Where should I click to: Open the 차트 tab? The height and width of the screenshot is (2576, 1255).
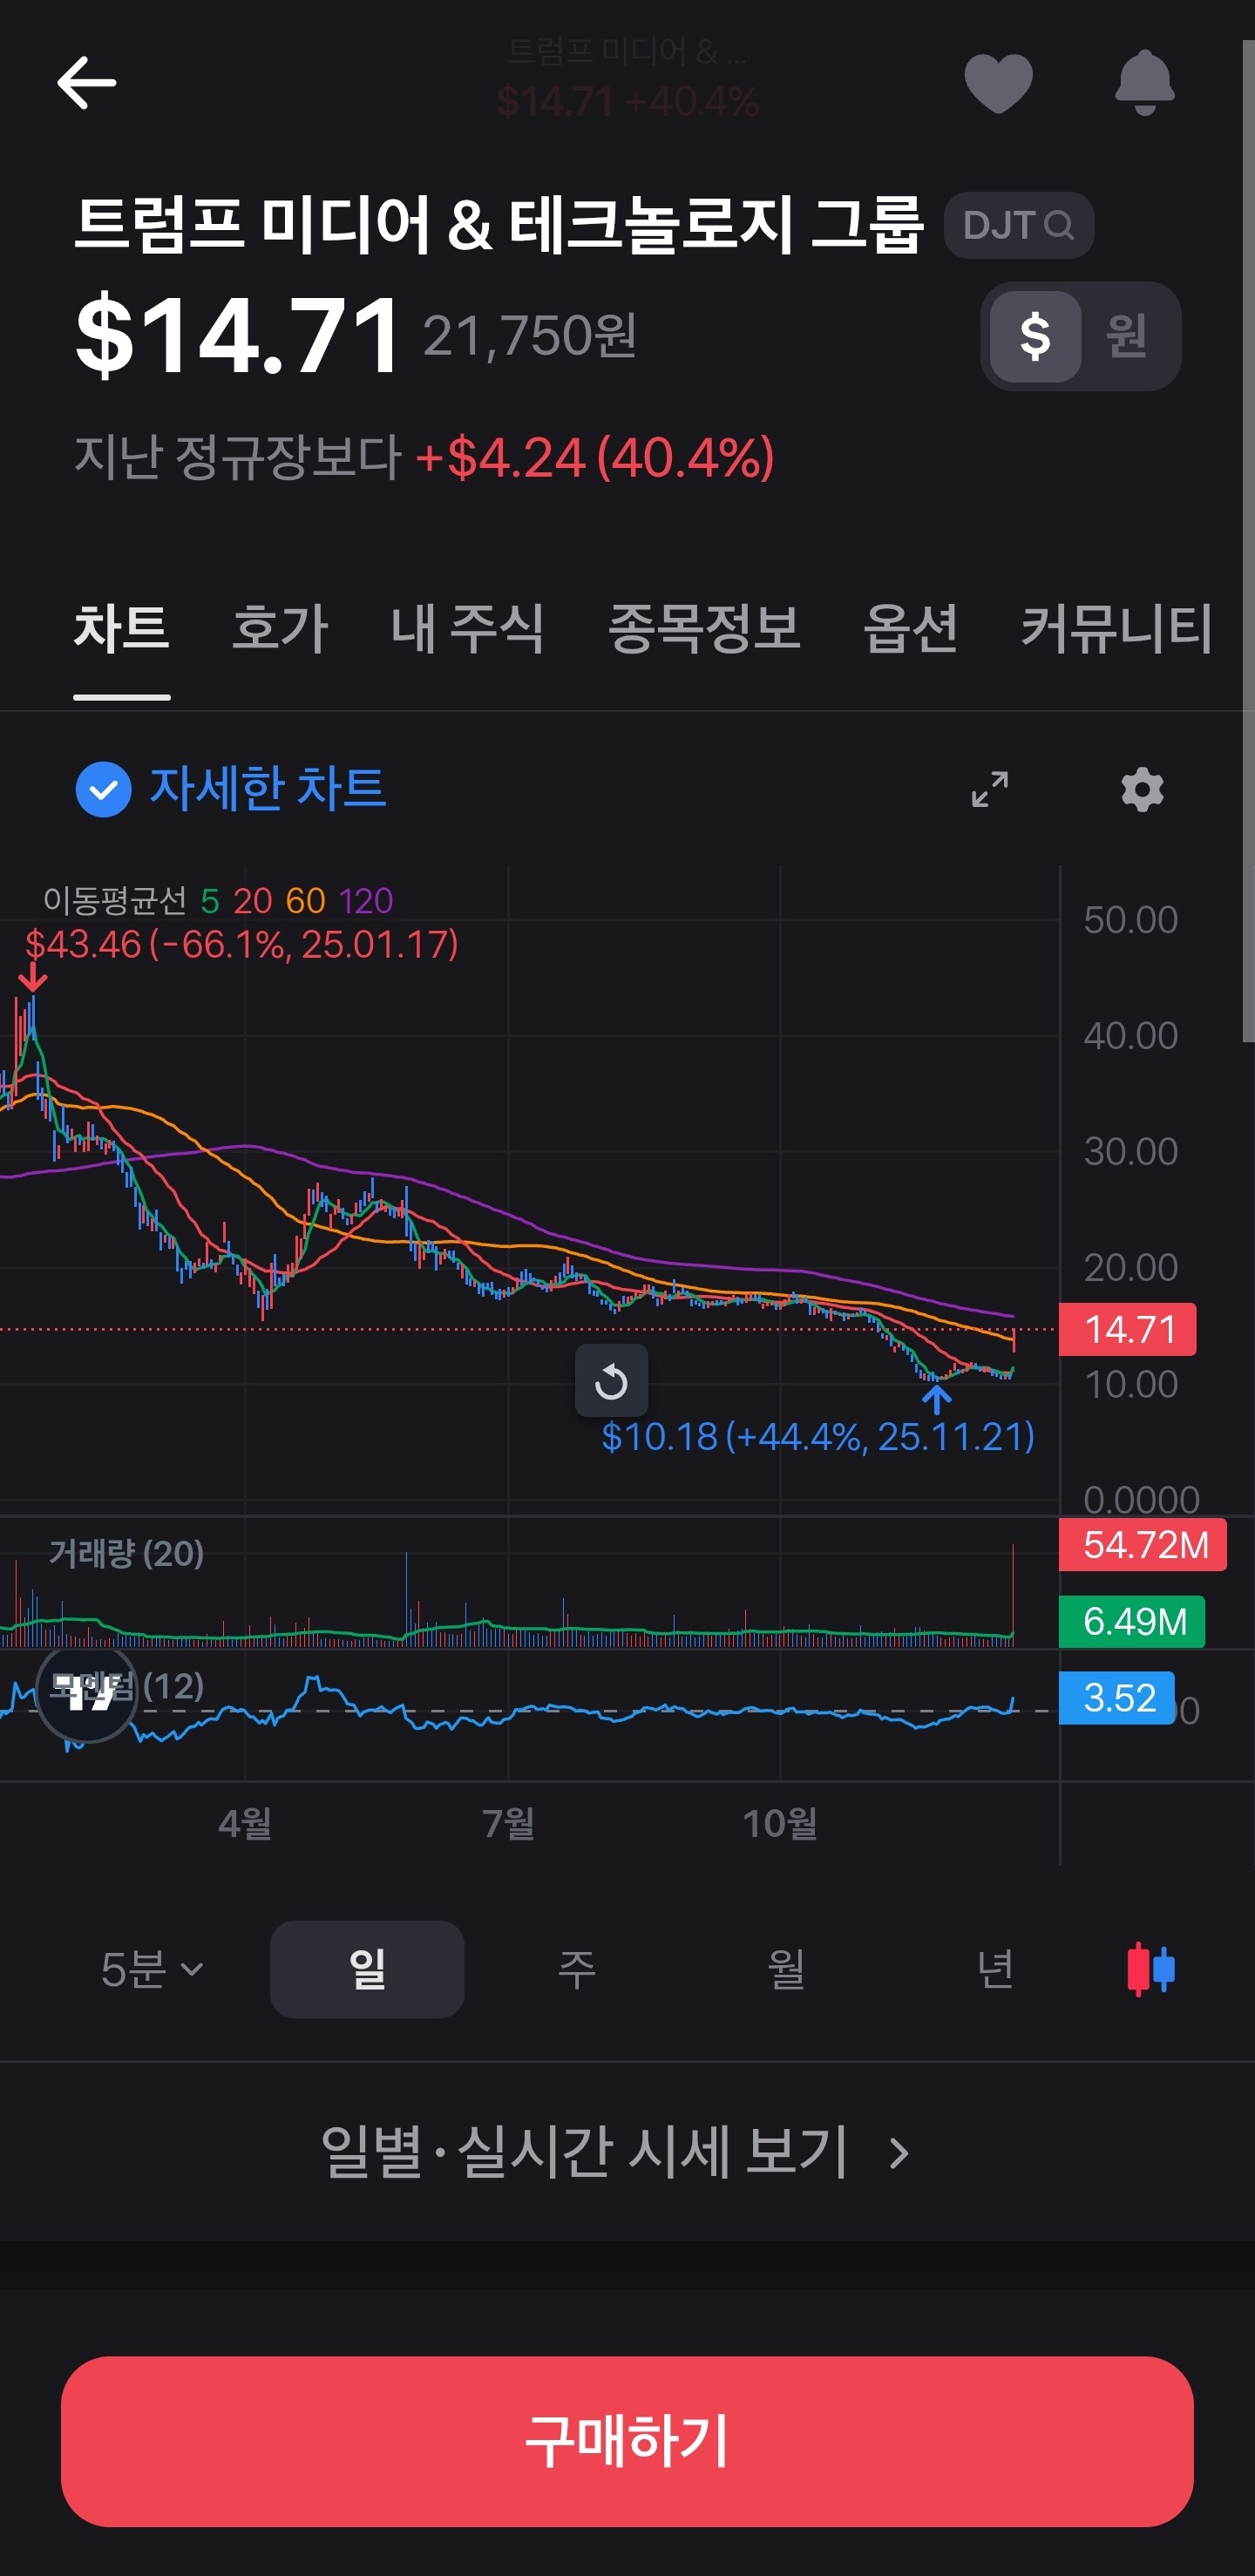tap(122, 630)
